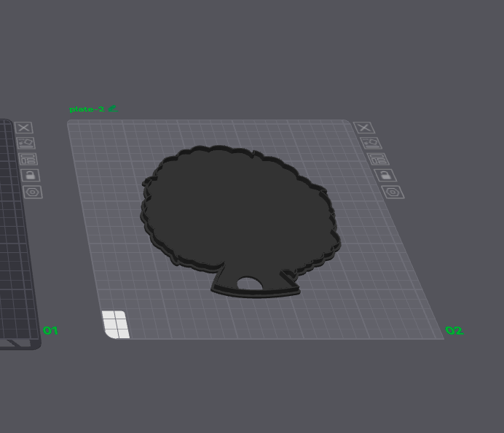
Task: Arrange objects on plate 01
Action: [28, 159]
